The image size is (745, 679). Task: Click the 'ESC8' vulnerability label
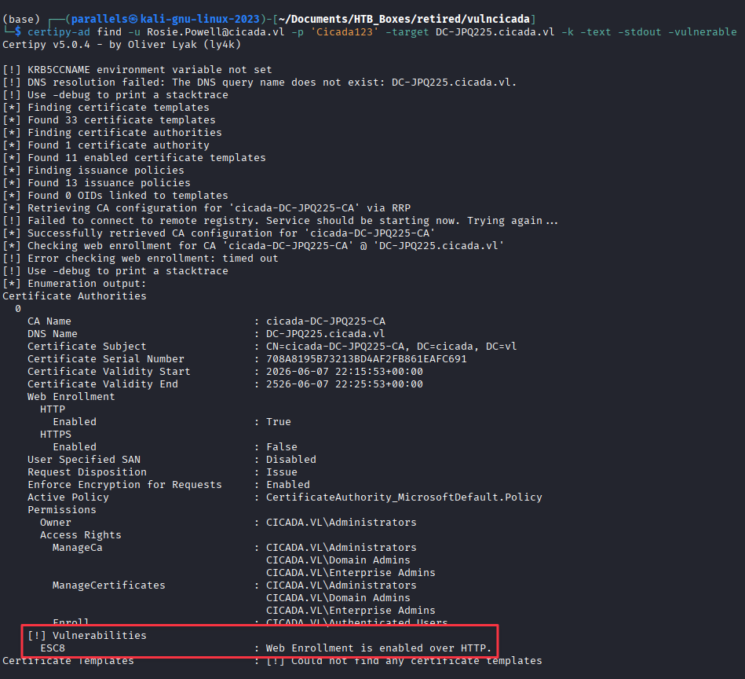[x=53, y=648]
